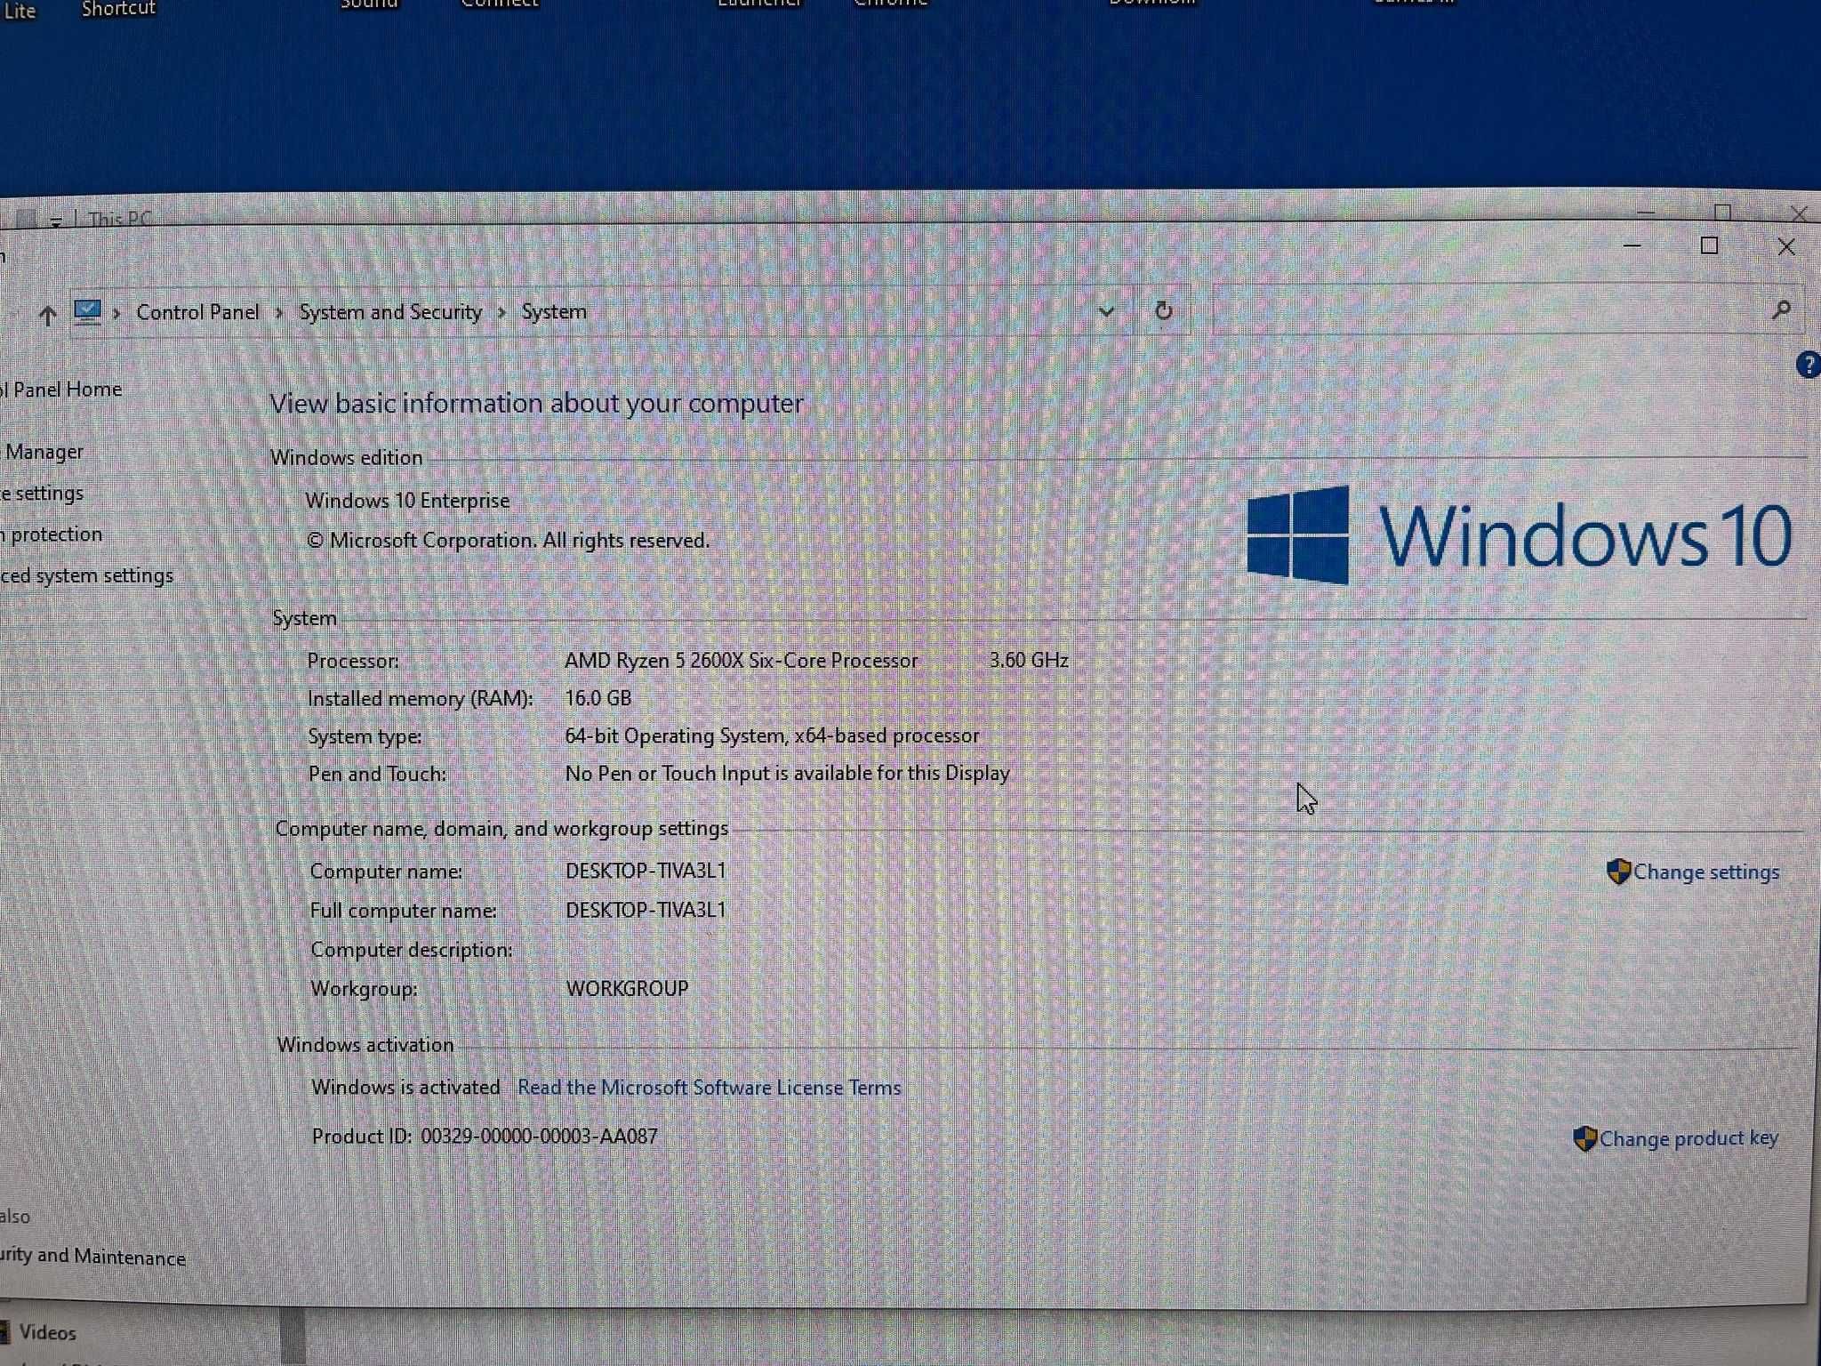Select 'AMD Ryzen 5 2600X Six-Core Processor' text

pyautogui.click(x=741, y=661)
